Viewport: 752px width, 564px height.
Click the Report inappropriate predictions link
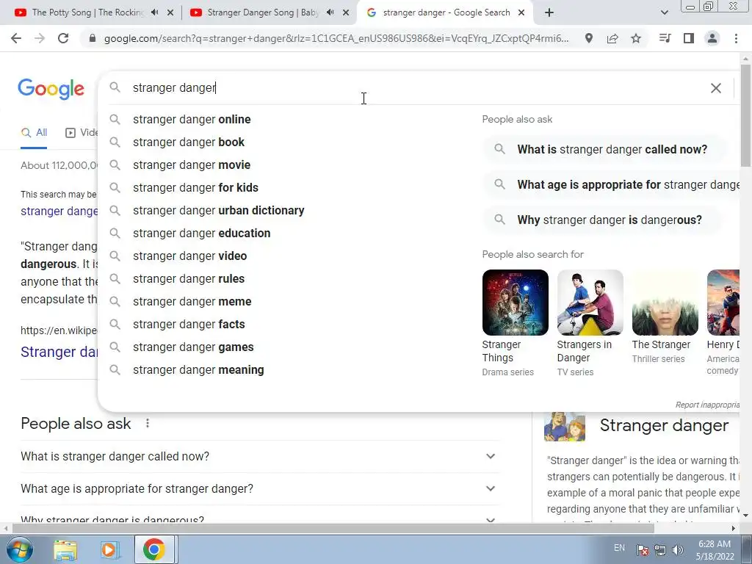[x=707, y=405]
